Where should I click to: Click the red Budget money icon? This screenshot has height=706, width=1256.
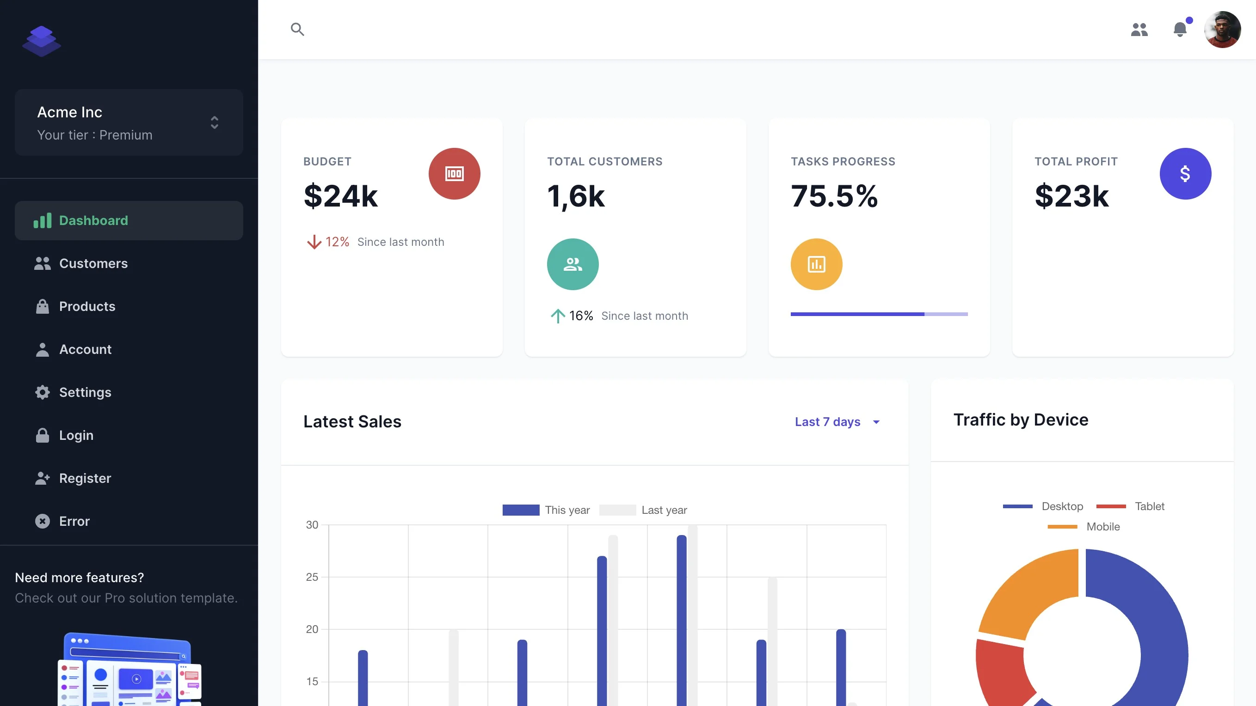(454, 173)
